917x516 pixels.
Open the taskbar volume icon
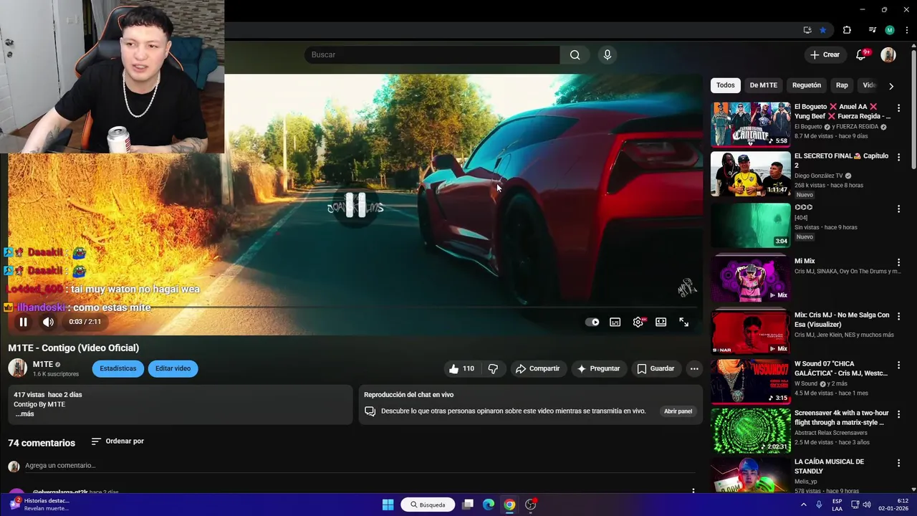pos(866,505)
